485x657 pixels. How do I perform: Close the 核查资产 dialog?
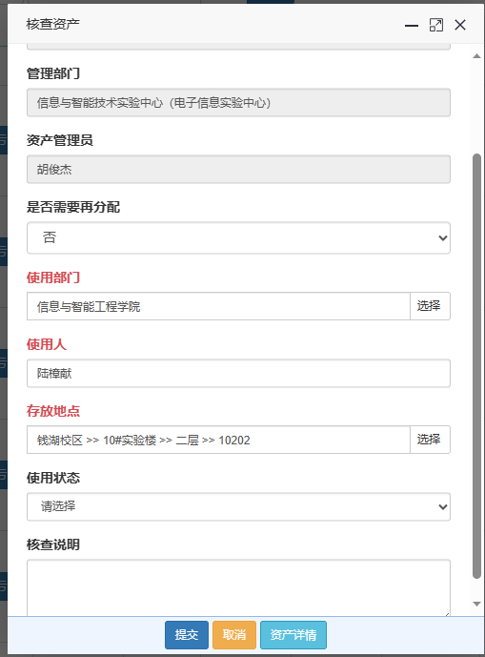(460, 25)
